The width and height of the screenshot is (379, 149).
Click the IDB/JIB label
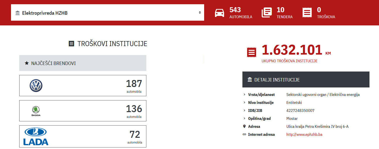255,111
